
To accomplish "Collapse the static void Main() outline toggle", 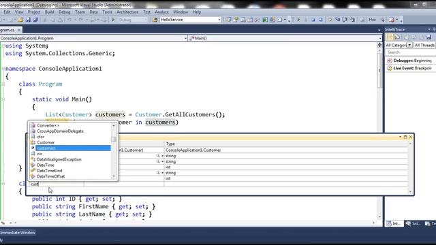I will 3,99.
